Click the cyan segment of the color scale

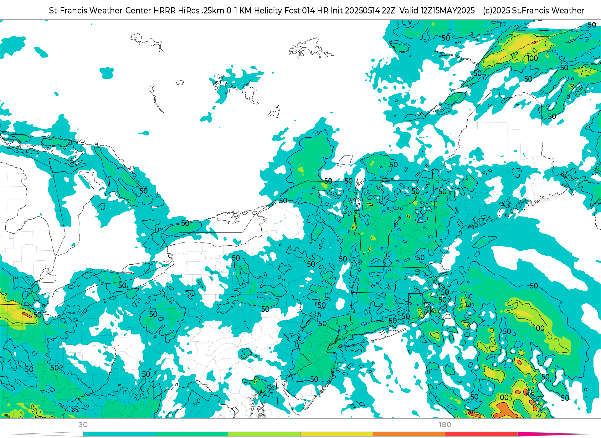point(119,434)
